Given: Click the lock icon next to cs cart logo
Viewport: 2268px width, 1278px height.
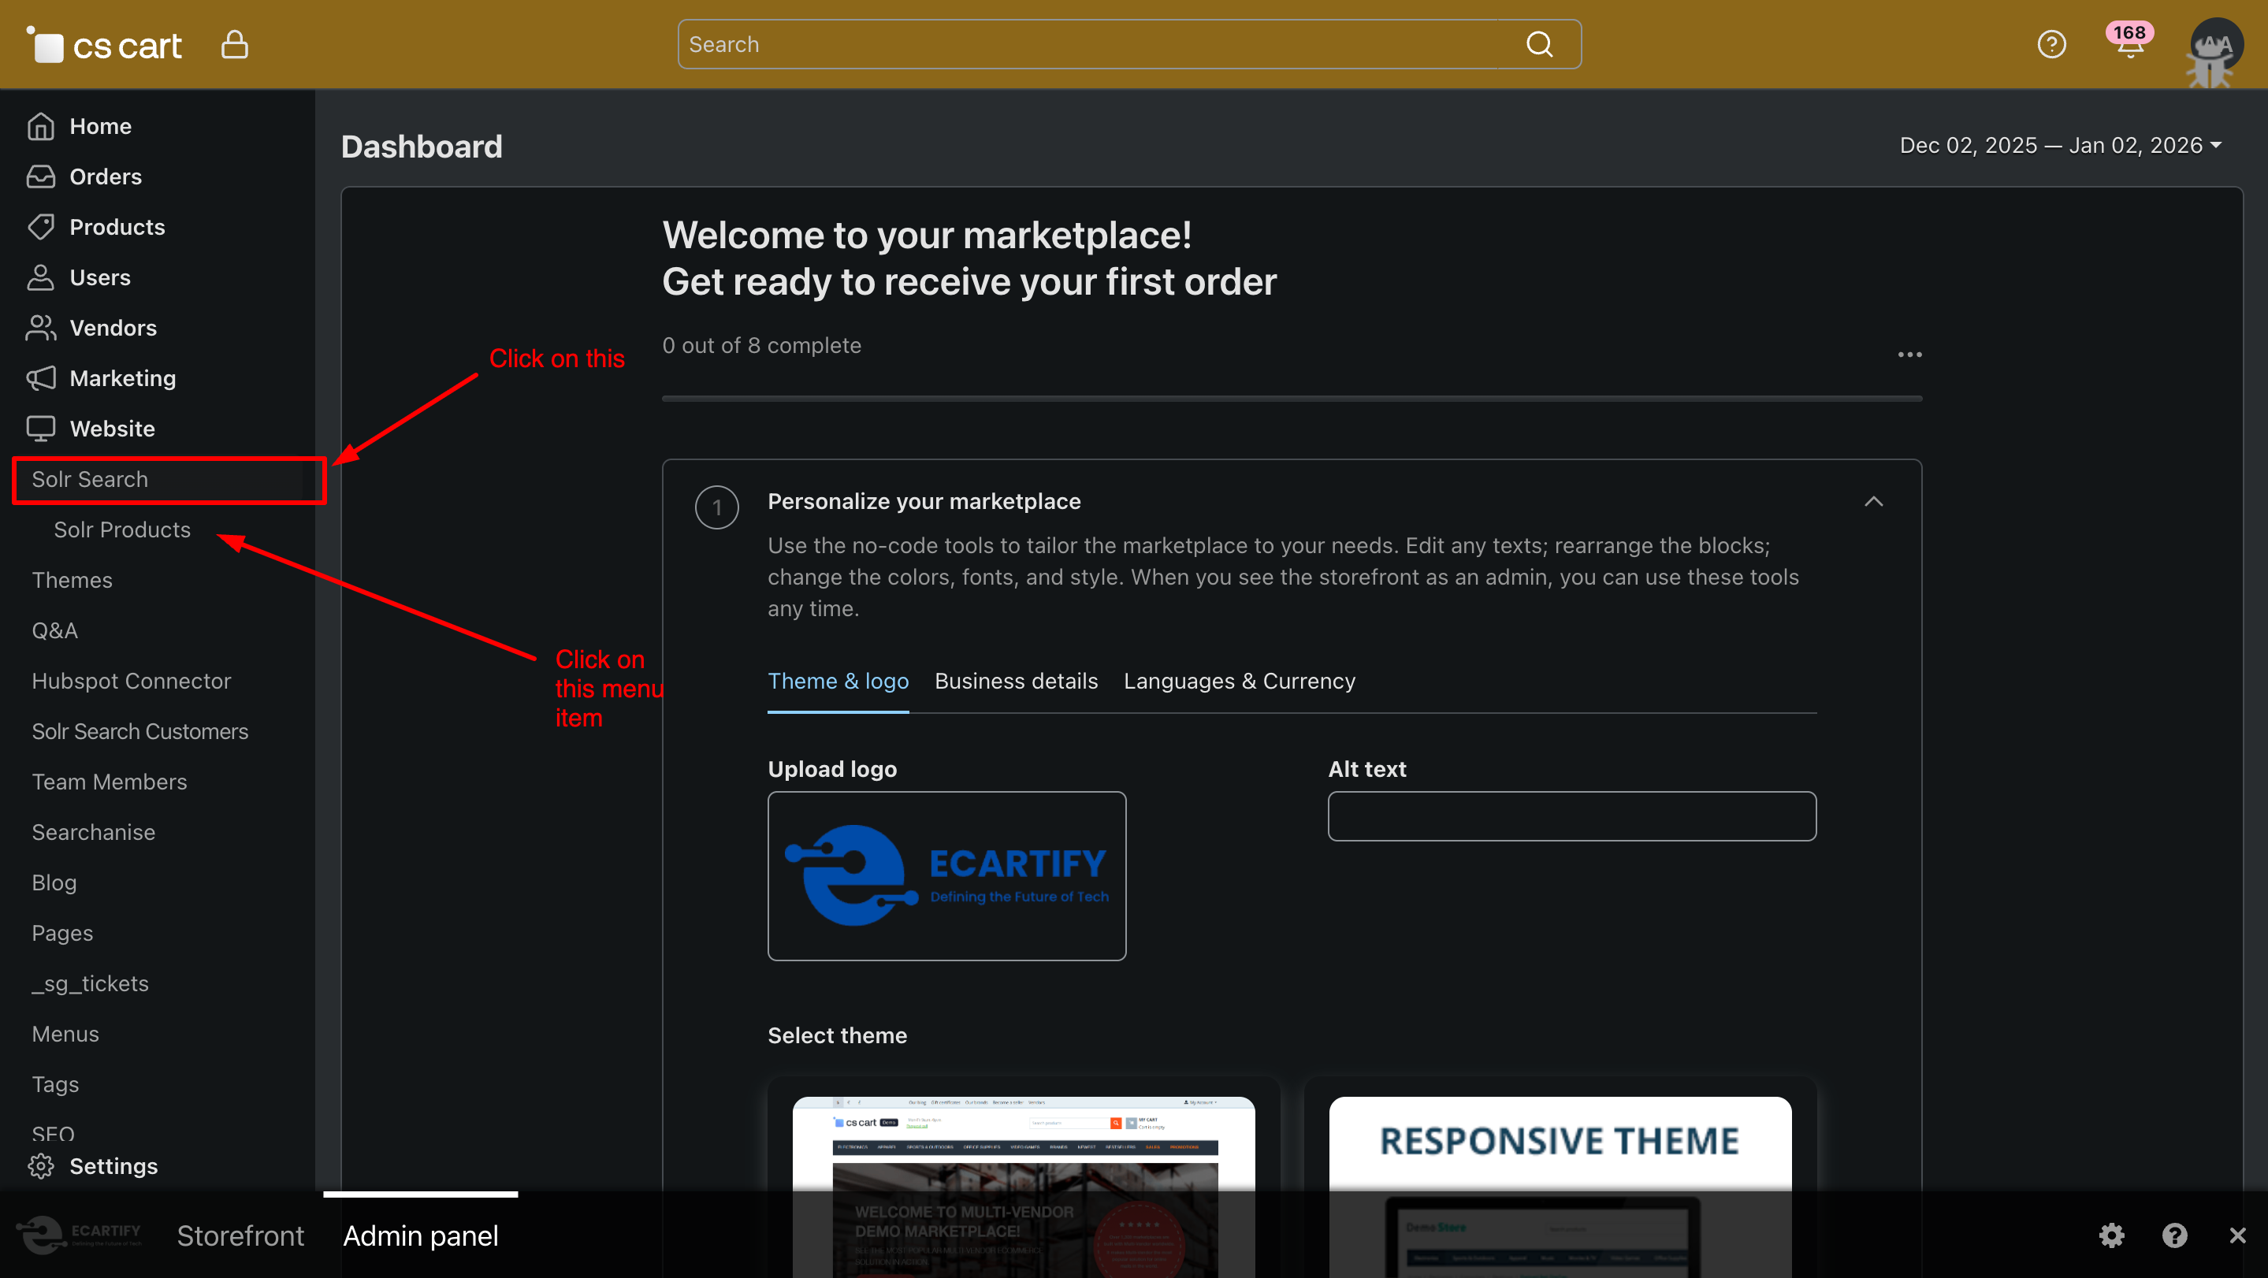Looking at the screenshot, I should [234, 44].
